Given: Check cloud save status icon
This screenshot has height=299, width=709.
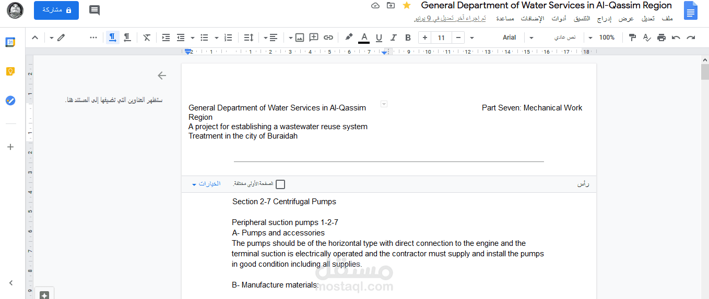Looking at the screenshot, I should 375,5.
